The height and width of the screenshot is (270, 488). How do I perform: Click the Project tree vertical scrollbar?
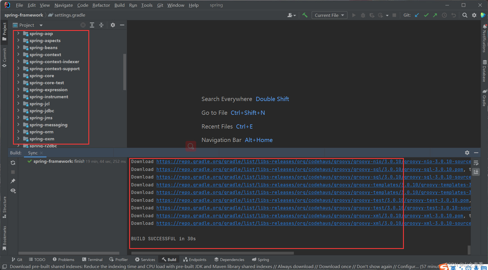pos(124,72)
